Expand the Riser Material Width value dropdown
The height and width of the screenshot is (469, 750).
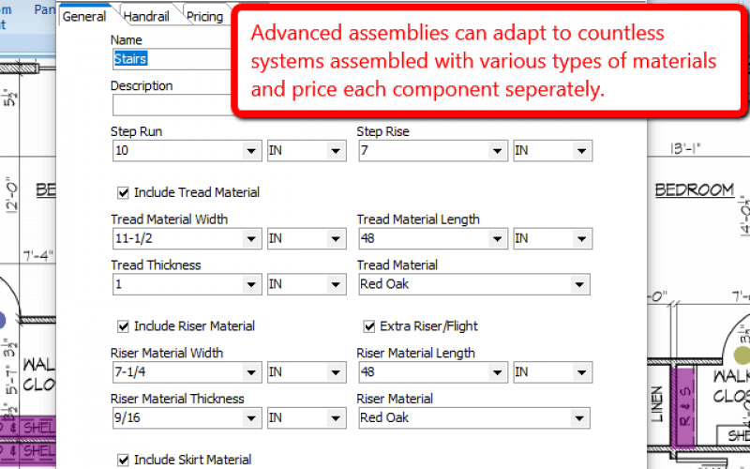251,371
